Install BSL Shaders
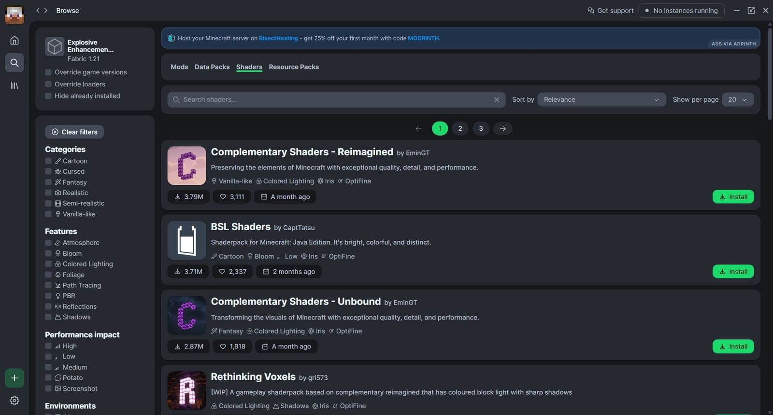 (733, 272)
